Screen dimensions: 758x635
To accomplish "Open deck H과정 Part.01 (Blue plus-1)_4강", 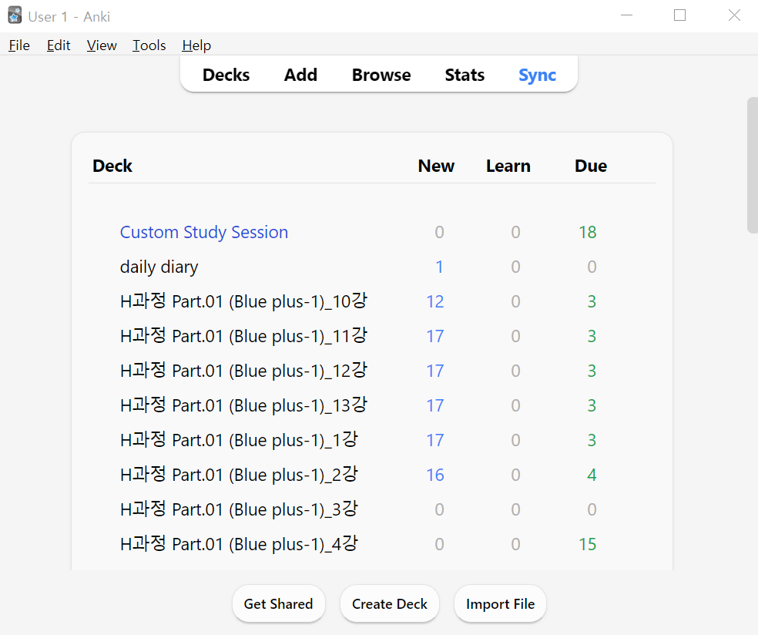I will click(x=239, y=544).
